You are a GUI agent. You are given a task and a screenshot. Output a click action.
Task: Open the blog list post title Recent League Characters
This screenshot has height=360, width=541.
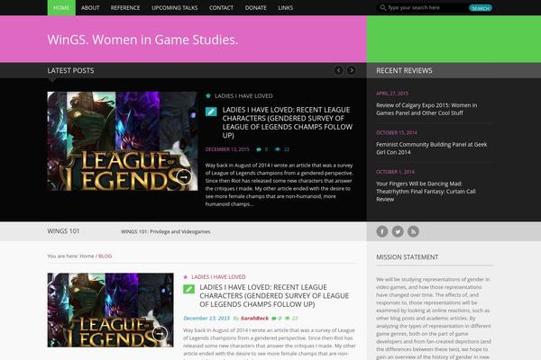click(x=274, y=295)
